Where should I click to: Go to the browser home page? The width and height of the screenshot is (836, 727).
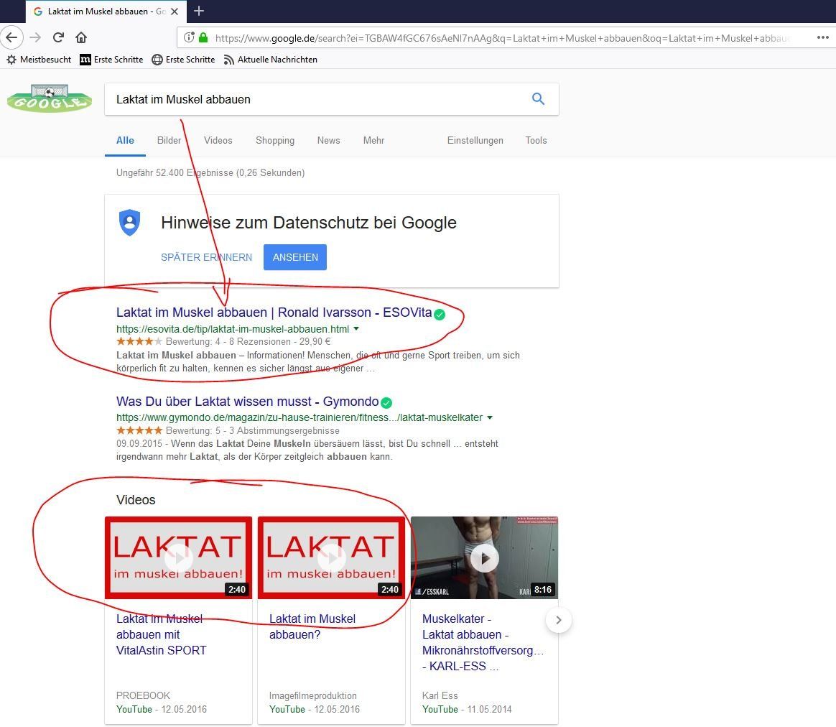point(81,37)
